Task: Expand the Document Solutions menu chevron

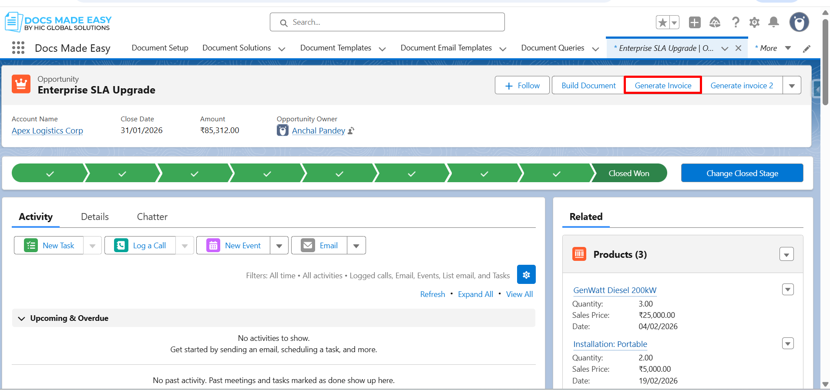Action: click(x=282, y=49)
